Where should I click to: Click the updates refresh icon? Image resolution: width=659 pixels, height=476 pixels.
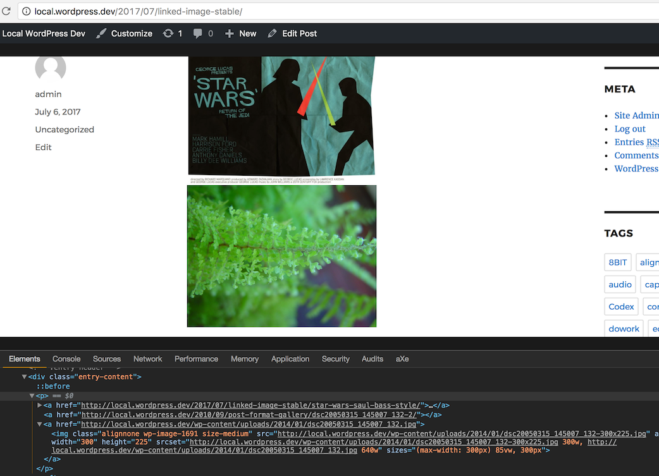[x=168, y=34]
